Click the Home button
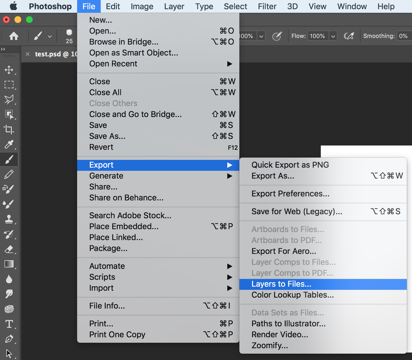Viewport: 412px width, 360px height. pyautogui.click(x=14, y=36)
